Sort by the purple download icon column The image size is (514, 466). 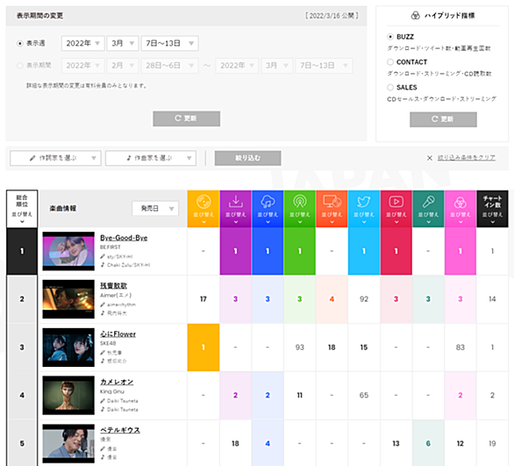235,209
